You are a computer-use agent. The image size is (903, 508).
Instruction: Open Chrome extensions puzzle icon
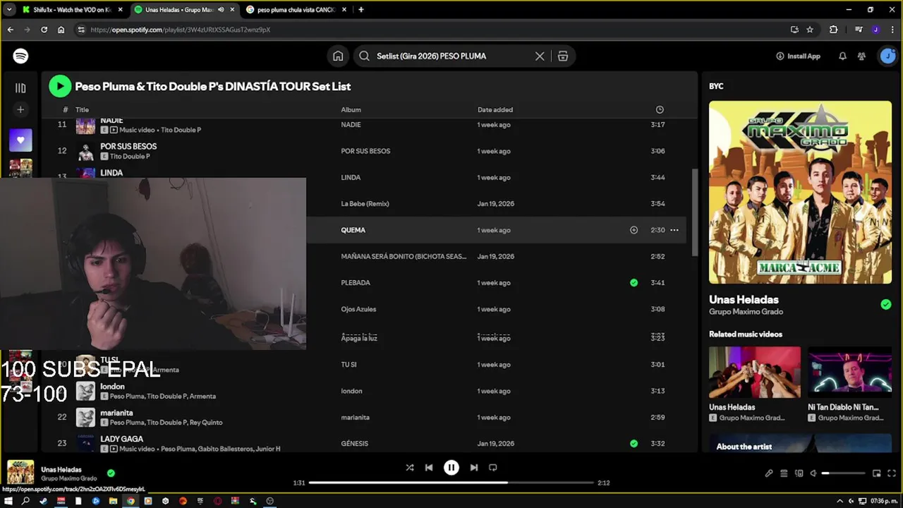[x=834, y=30]
